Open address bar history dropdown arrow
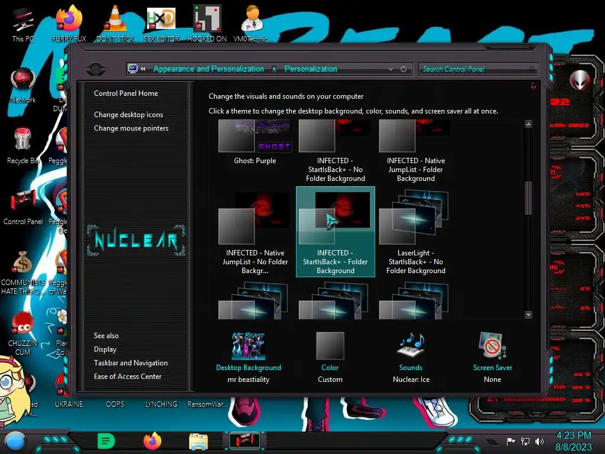Viewport: 605px width, 454px height. pyautogui.click(x=391, y=69)
